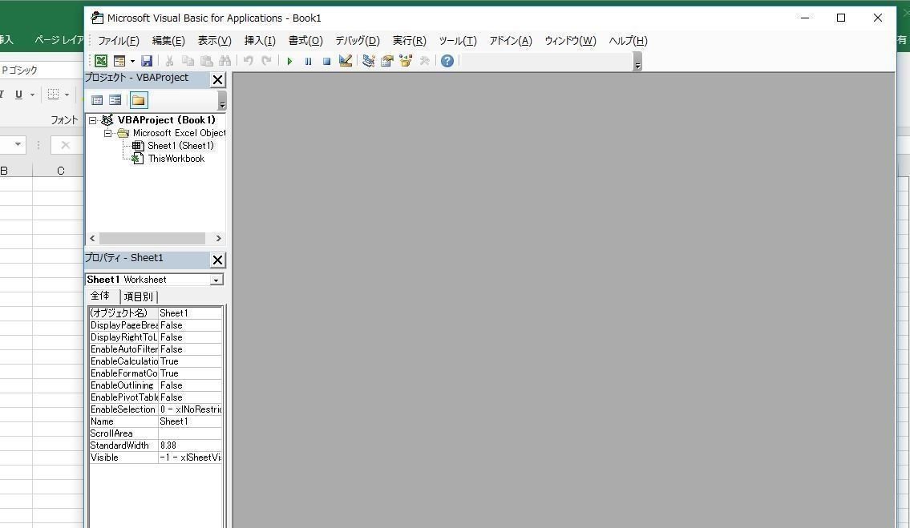Collapse the Microsoft Excel Objects folder

click(109, 133)
